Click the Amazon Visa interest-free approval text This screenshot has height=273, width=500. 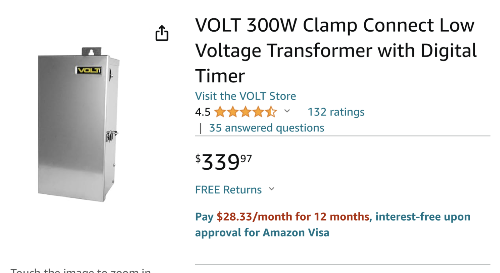coord(333,225)
